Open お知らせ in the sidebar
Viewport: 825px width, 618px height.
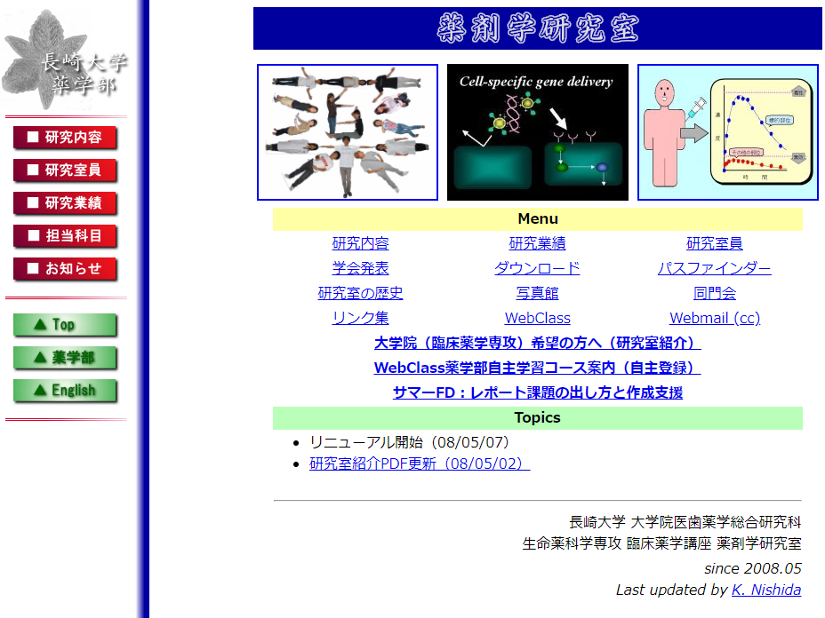click(65, 269)
